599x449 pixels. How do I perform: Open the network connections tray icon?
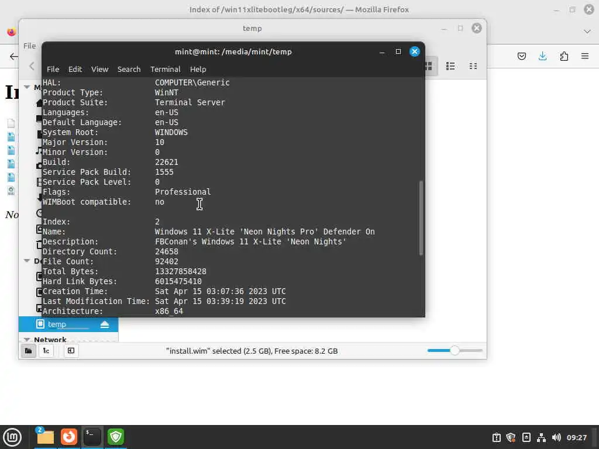click(x=541, y=437)
